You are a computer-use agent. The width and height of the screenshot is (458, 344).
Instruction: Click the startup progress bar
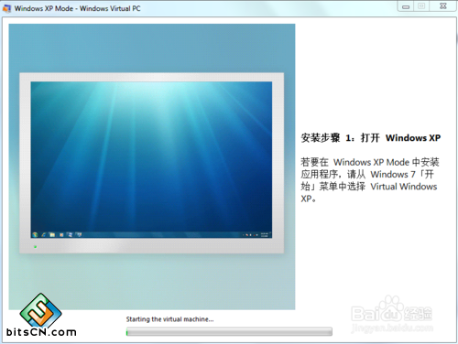[x=229, y=331]
